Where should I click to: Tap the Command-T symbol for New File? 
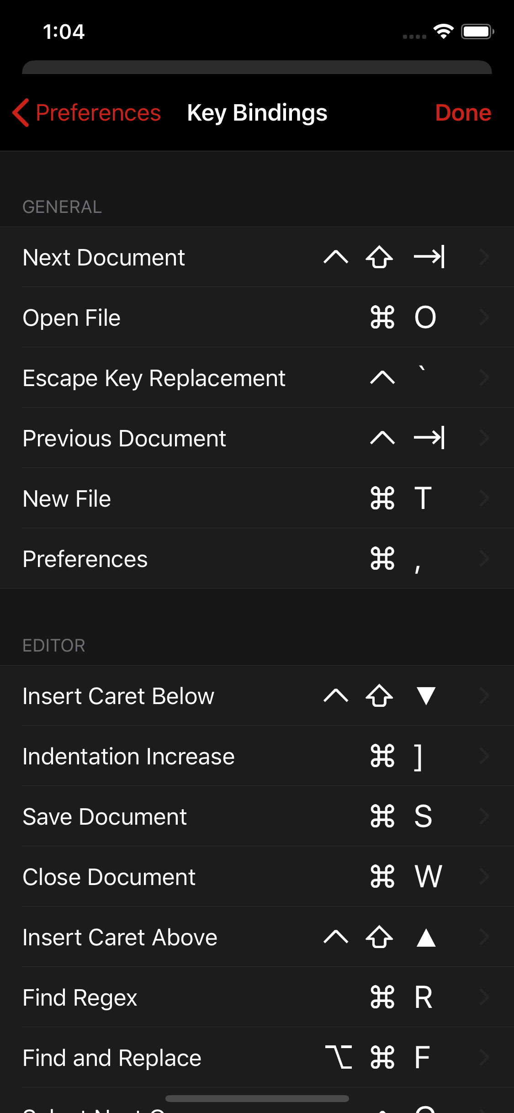tap(401, 498)
